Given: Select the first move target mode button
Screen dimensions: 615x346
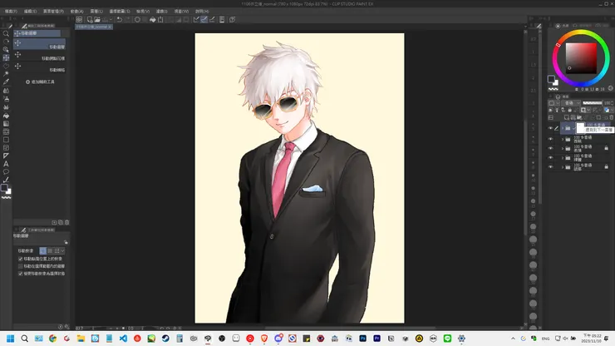Looking at the screenshot, I should click(x=42, y=250).
